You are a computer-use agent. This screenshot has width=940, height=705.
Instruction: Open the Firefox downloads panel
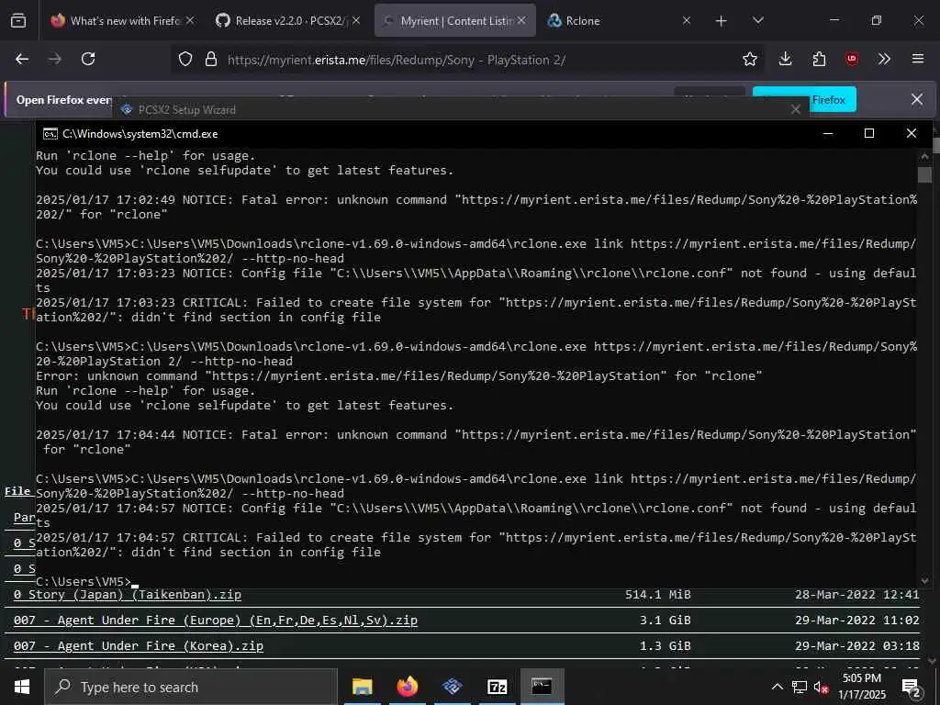786,59
